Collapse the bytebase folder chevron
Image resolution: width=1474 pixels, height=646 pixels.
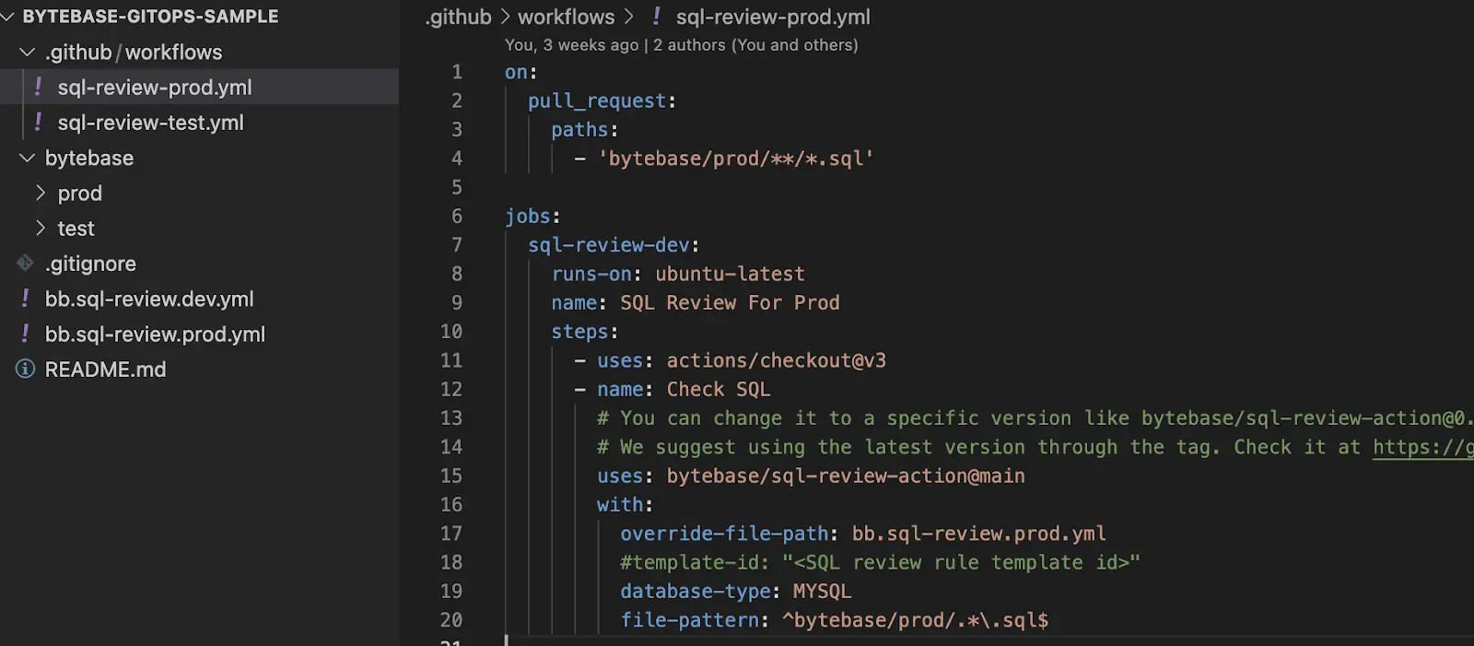28,159
